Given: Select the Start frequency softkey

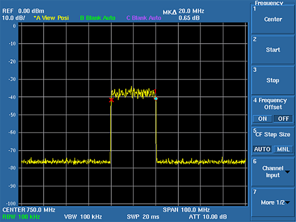Looking at the screenshot, I should click(x=273, y=50).
